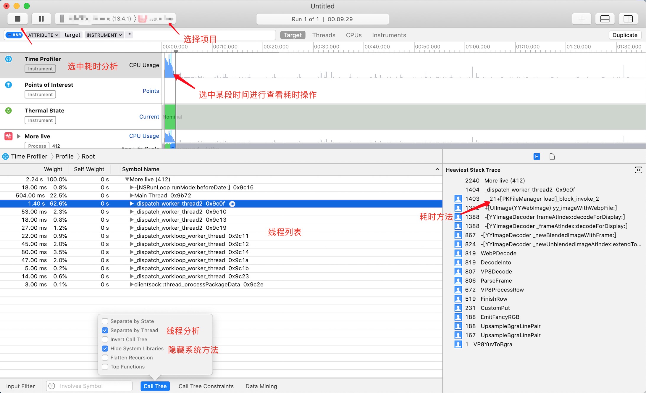Uncheck Hide System Libraries

[105, 348]
